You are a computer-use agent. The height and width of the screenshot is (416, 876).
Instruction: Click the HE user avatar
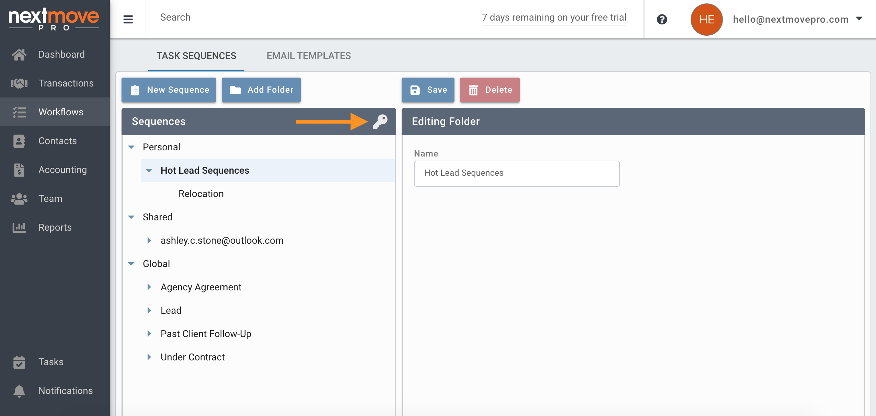[x=706, y=19]
